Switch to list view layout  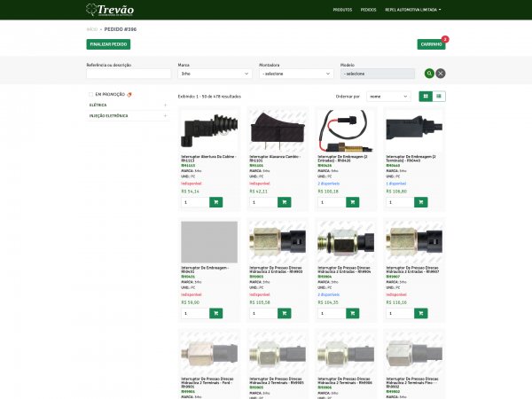[x=439, y=96]
